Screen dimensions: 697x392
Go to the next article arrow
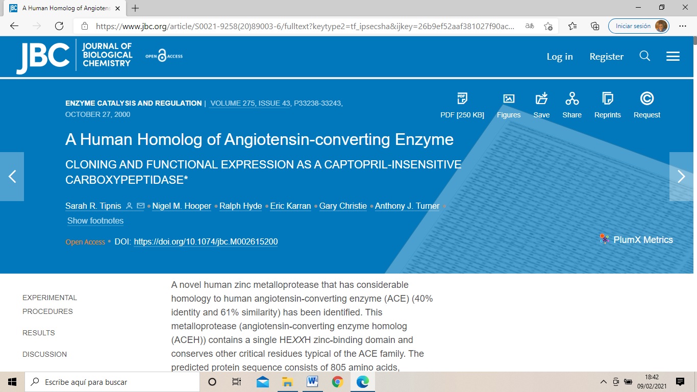[681, 177]
